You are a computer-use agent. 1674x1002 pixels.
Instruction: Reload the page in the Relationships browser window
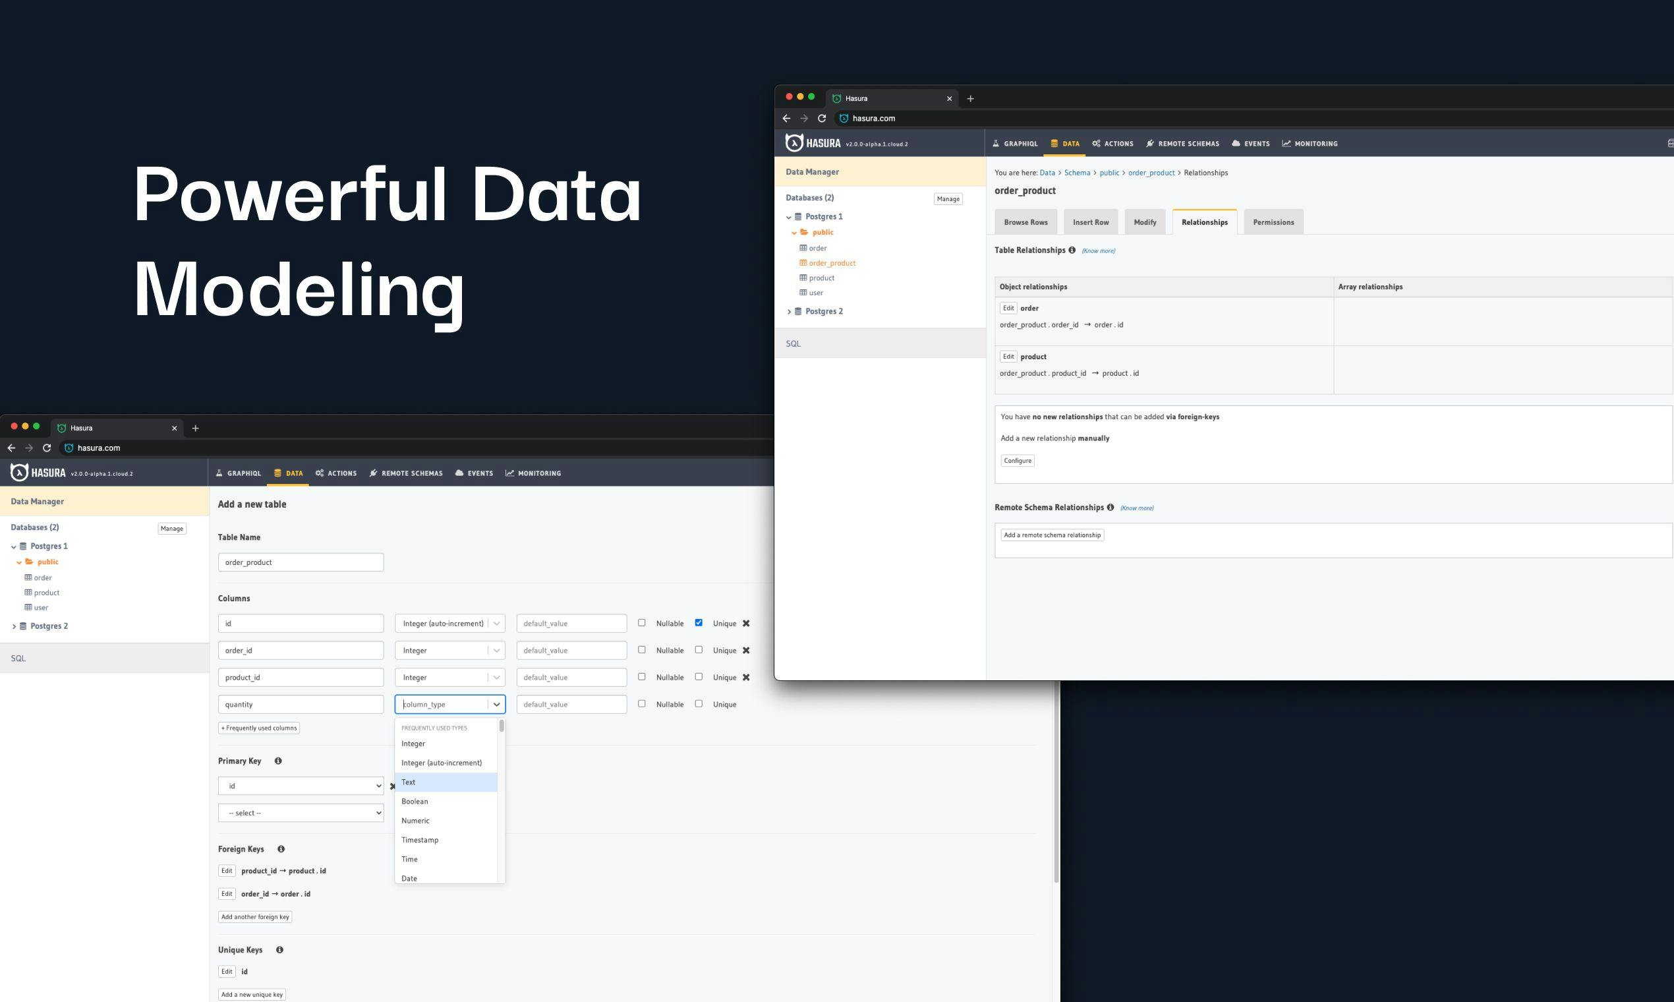(821, 118)
